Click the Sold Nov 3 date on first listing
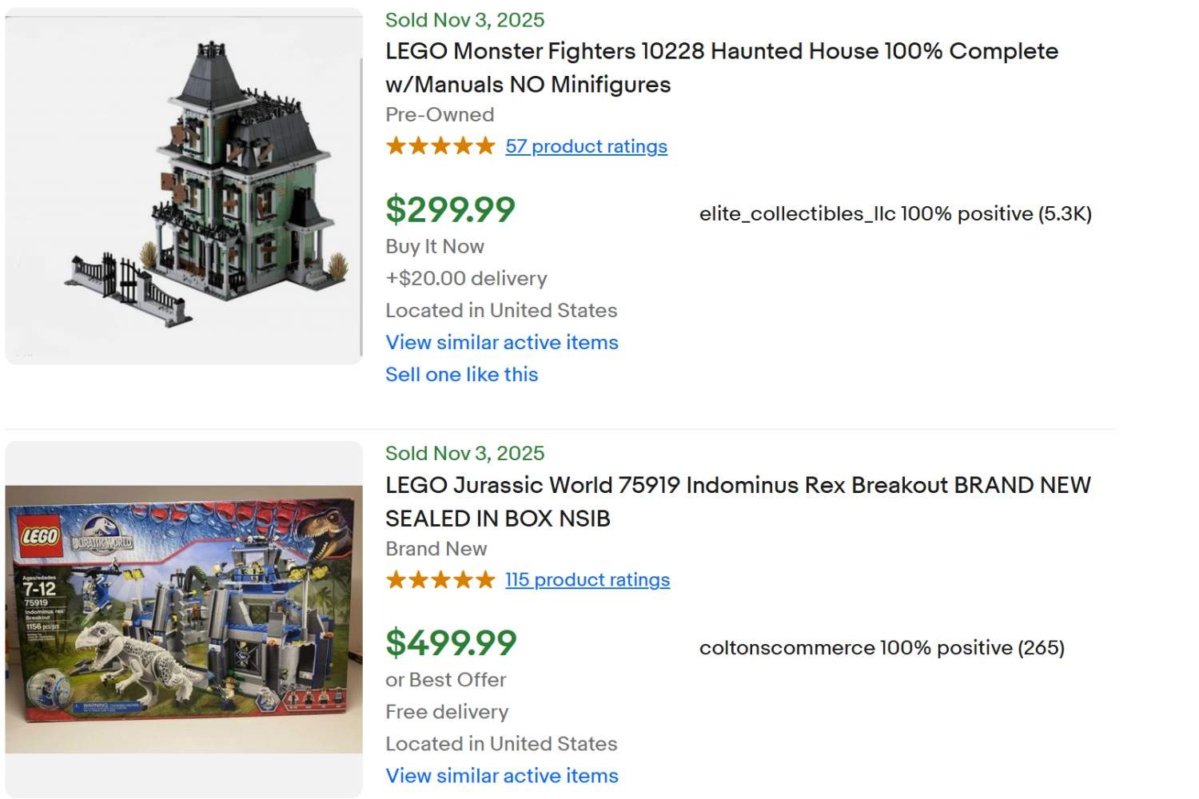 coord(464,20)
